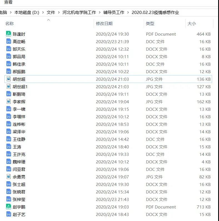
Task: Click the 713 KB size value
Action: pos(203,207)
